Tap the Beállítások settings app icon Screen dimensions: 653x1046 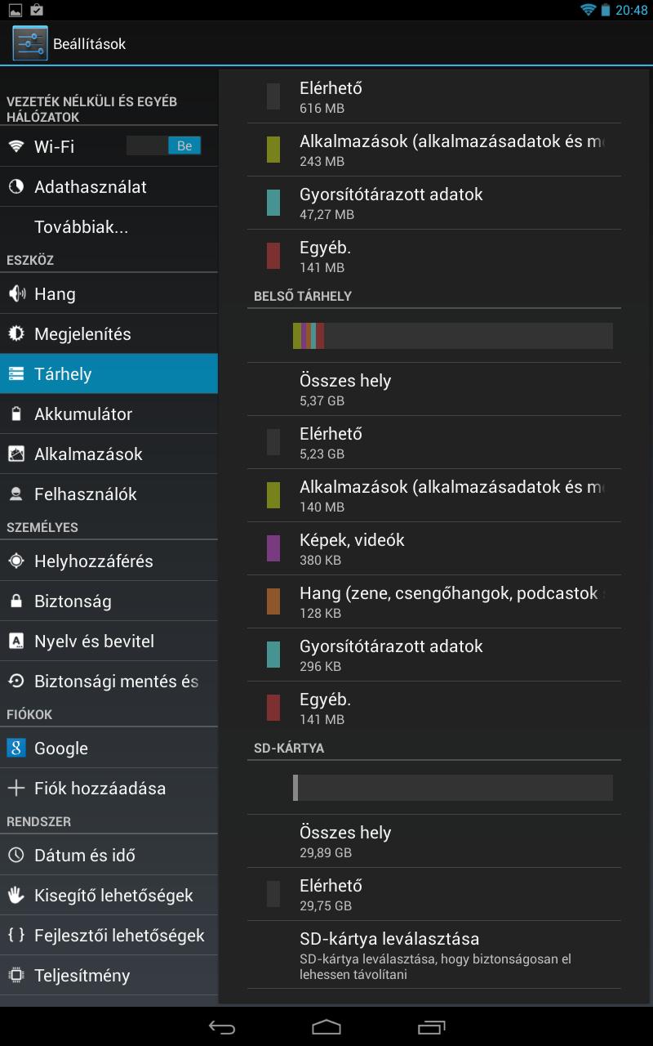click(30, 43)
